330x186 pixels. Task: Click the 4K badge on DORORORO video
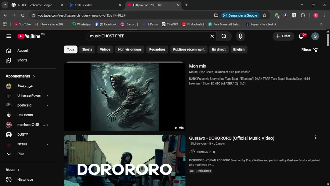[192, 171]
